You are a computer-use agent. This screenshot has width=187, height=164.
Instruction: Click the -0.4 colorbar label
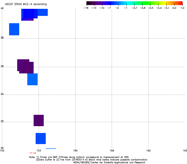pos(159,8)
